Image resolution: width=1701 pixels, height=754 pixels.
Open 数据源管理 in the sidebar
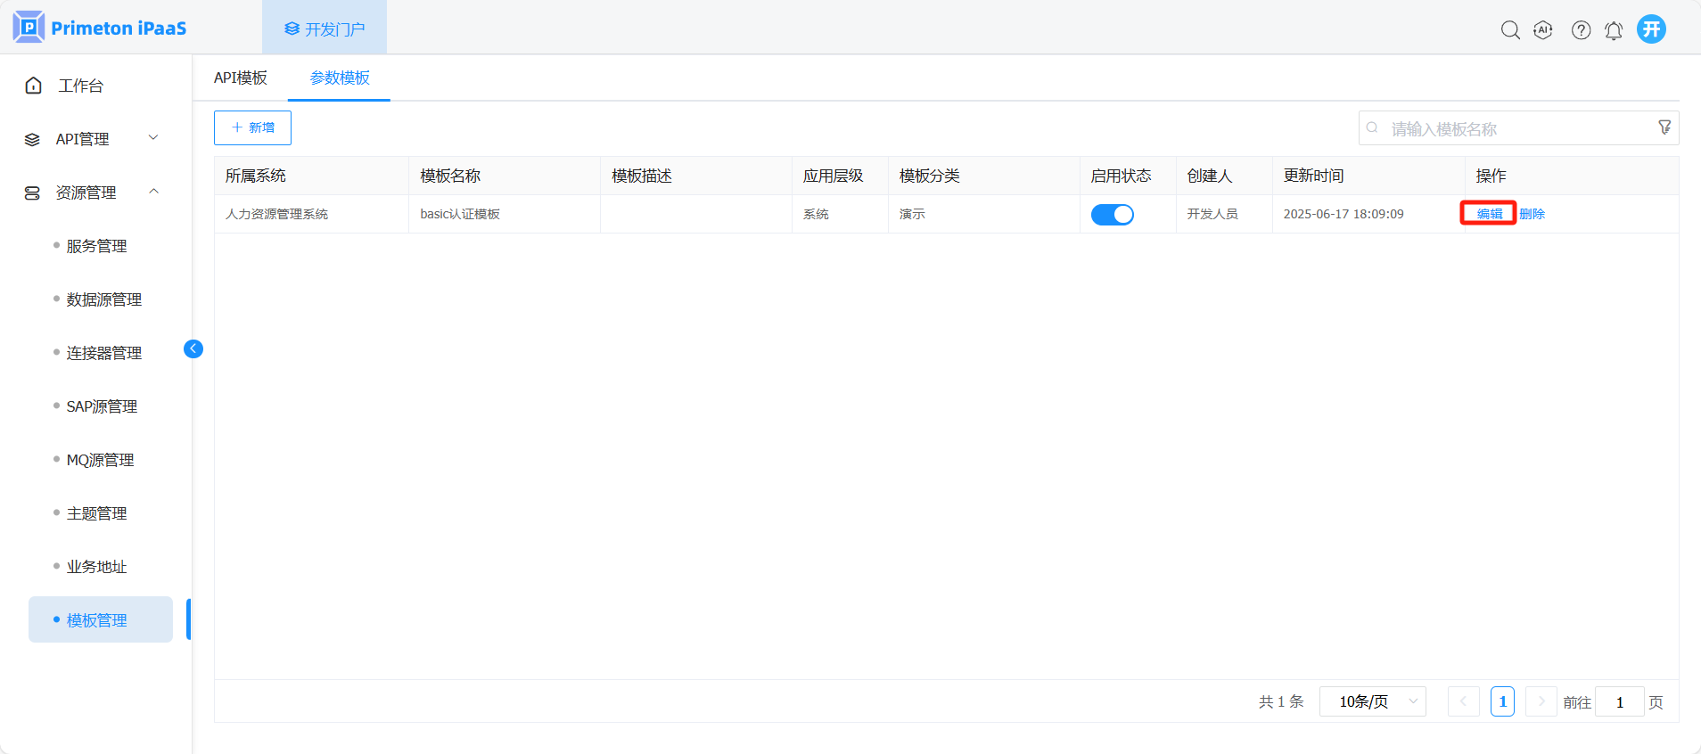[103, 299]
